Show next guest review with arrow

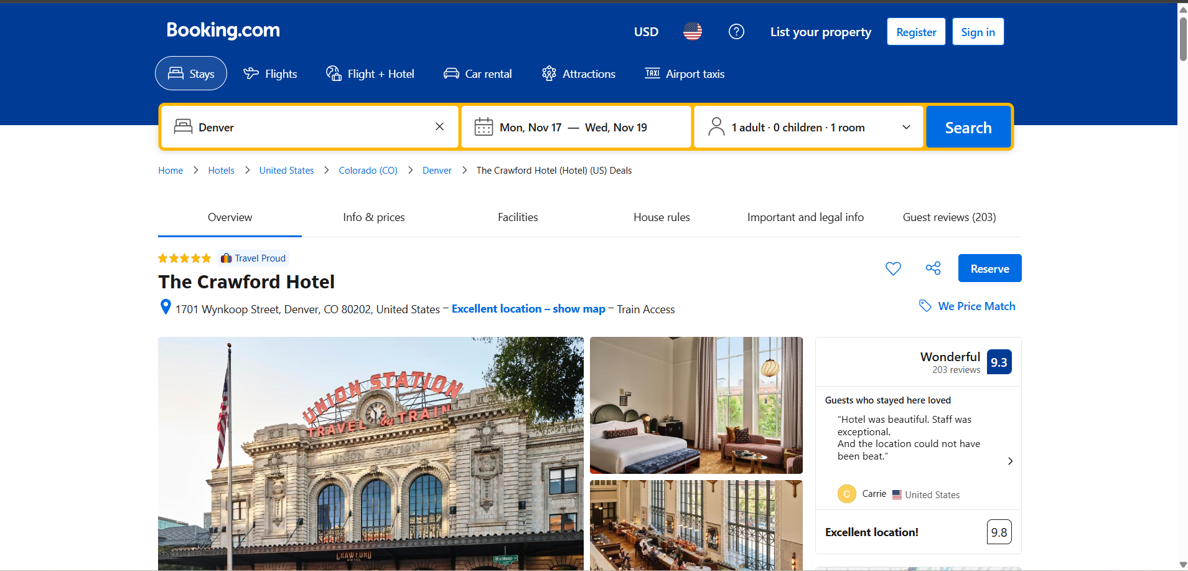(1010, 461)
